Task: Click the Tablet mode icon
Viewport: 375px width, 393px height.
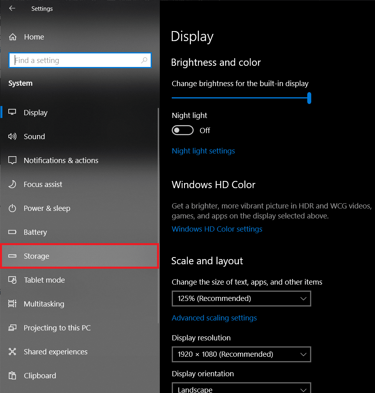Action: [12, 280]
